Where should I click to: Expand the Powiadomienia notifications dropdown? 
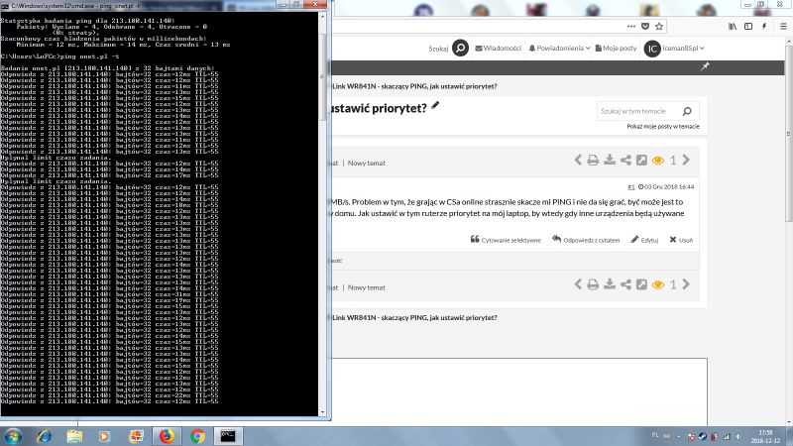point(559,48)
